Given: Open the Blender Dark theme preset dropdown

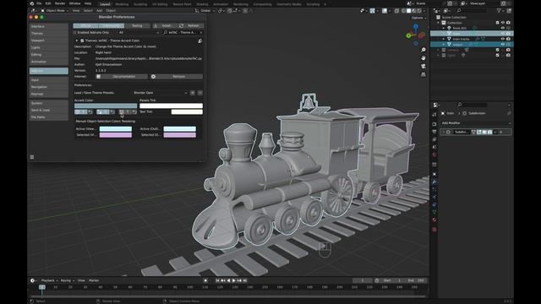Looking at the screenshot, I should tap(161, 93).
